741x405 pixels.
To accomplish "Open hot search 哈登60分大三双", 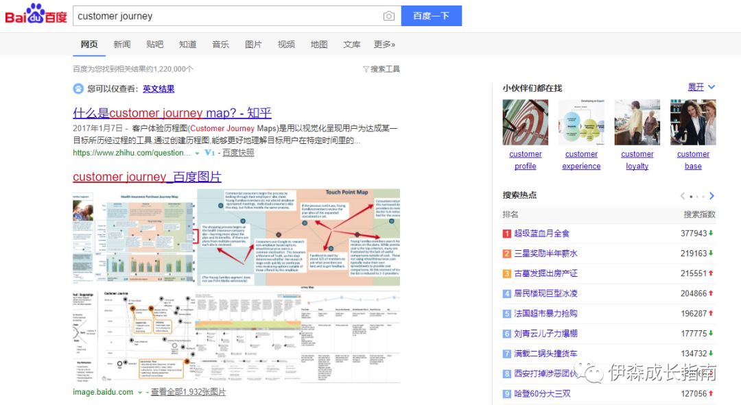I will tap(542, 393).
